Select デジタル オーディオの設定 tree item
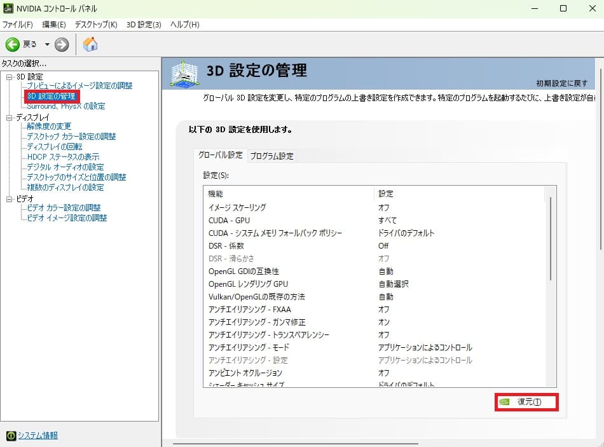The image size is (604, 447). [65, 167]
